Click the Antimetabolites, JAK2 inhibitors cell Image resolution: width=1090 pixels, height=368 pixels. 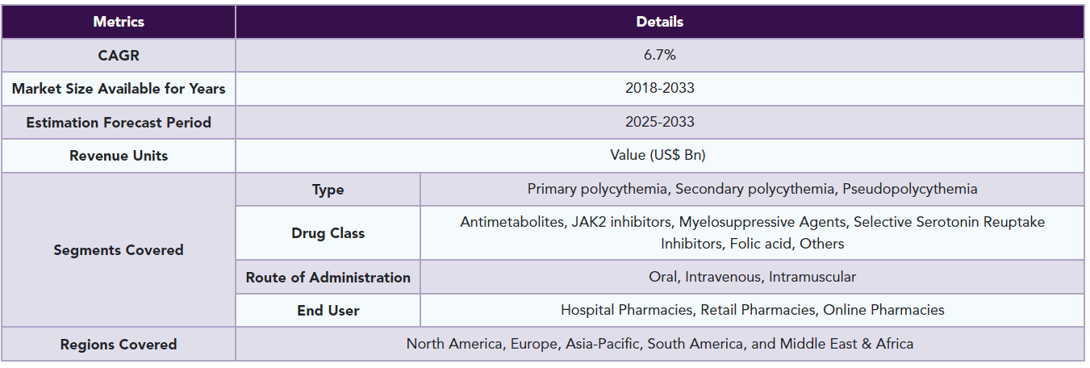752,233
